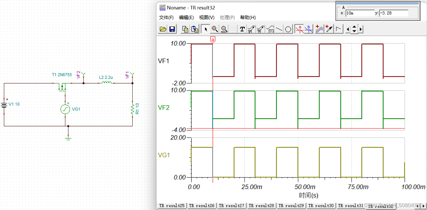Click the VG1 curve label
This screenshot has width=427, height=210.
click(x=164, y=155)
